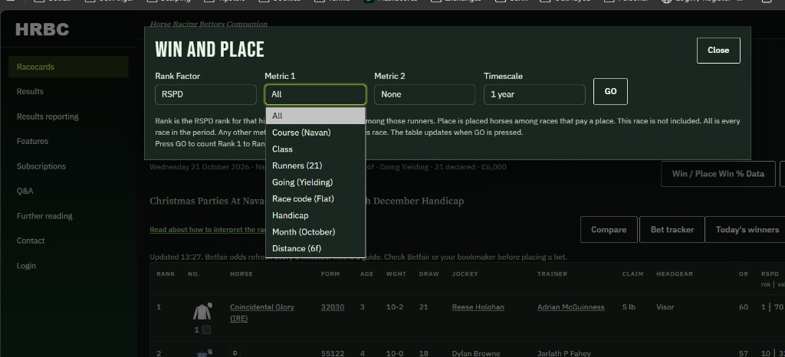Navigate to the Features page
Screen dimensions: 785x357
[32, 141]
